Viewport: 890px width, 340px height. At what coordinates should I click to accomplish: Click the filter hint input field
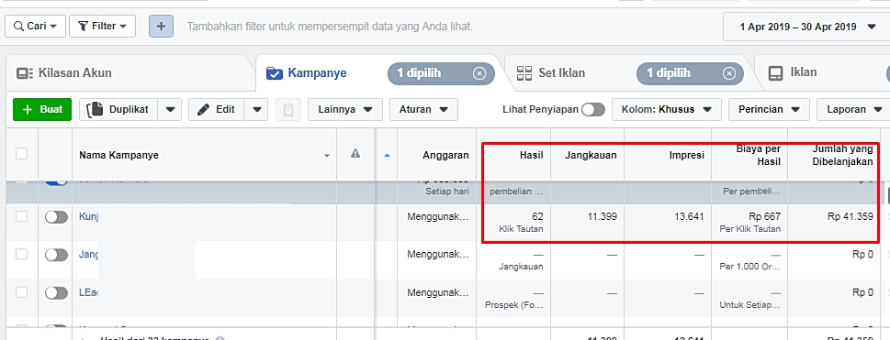pos(330,27)
